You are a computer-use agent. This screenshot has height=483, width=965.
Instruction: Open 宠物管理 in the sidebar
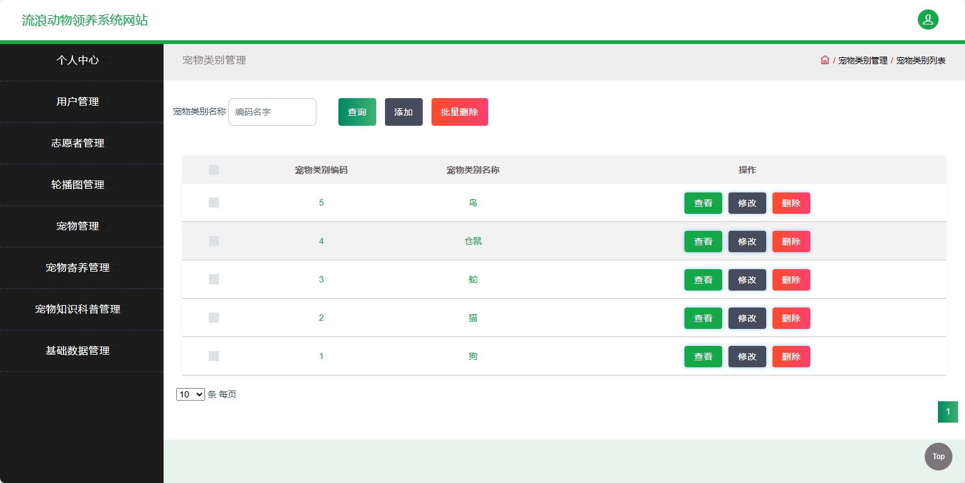click(x=82, y=226)
